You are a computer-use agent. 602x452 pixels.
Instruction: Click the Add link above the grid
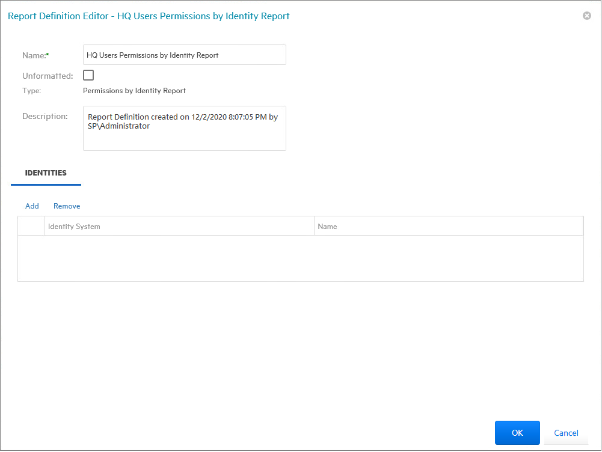pos(32,206)
